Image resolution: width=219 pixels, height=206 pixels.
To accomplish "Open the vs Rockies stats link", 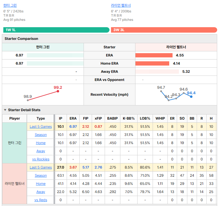I will pos(41,159).
